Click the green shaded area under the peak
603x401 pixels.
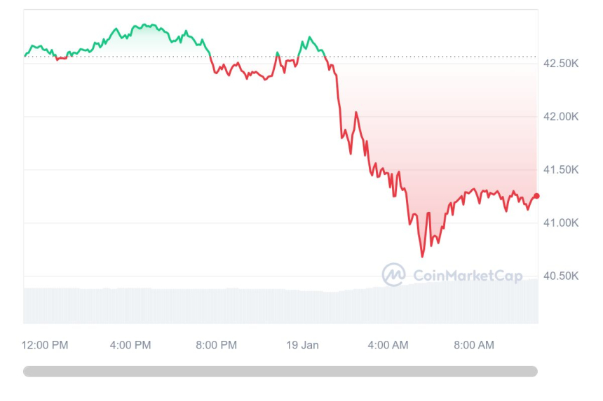[144, 41]
